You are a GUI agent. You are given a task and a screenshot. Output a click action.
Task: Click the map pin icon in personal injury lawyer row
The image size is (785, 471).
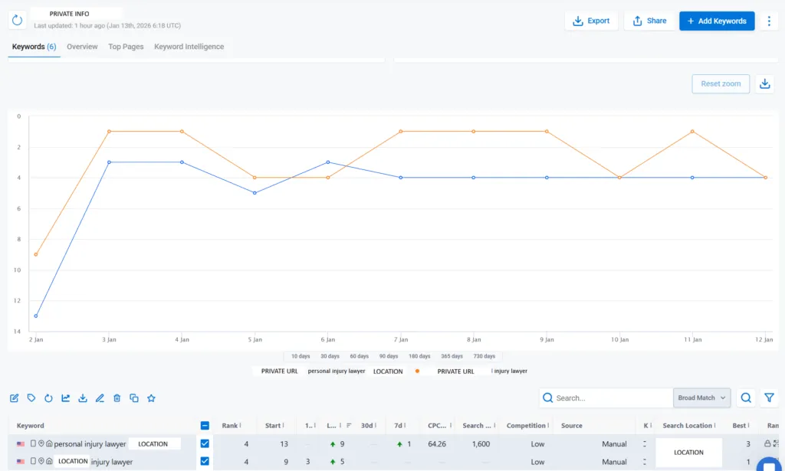41,443
